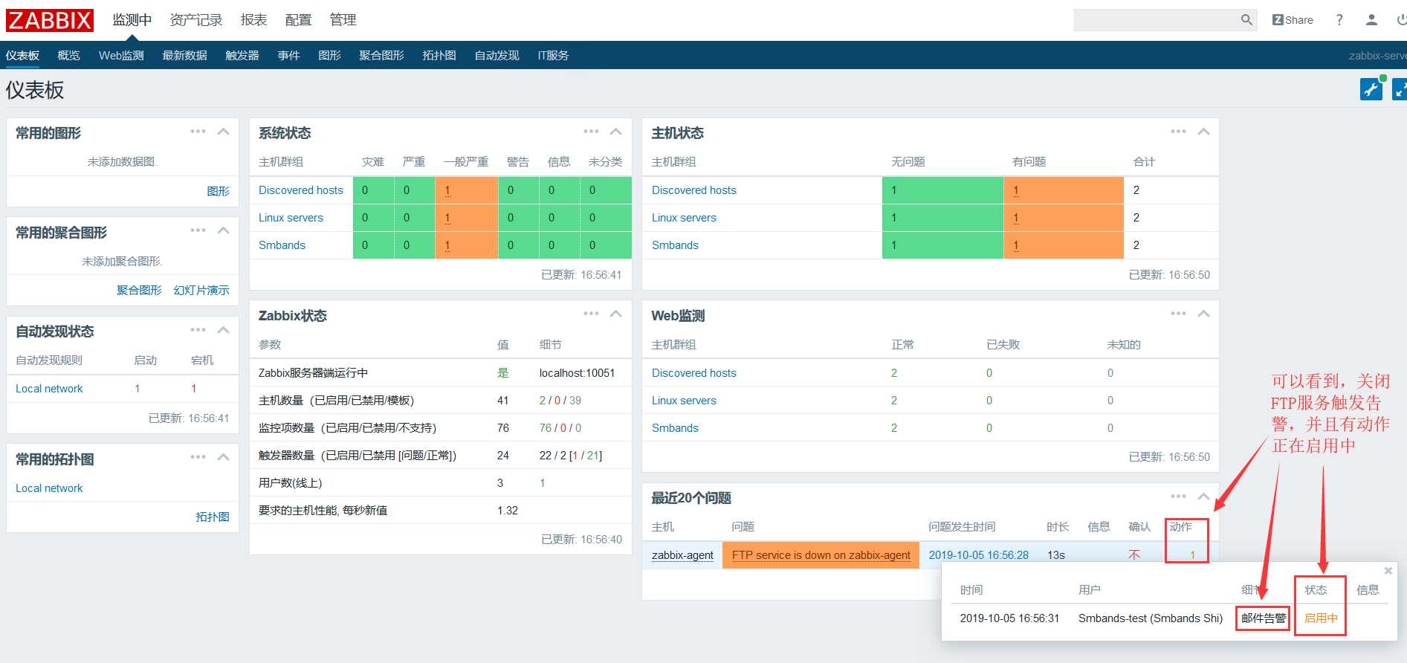Screen dimensions: 1407x663
Task: Open Local network map in 常用的拓扑图
Action: 49,488
